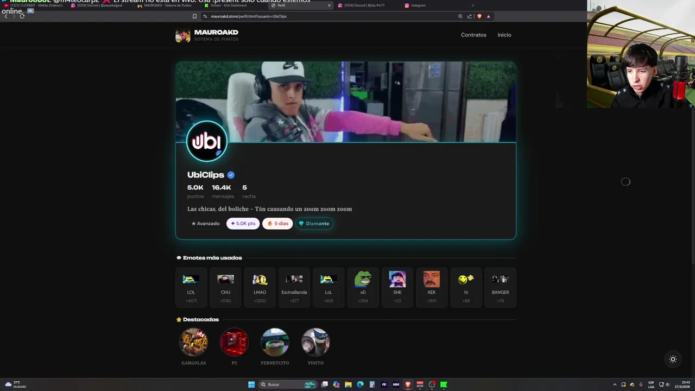Close the active Perfil tab
Image resolution: width=695 pixels, height=391 pixels.
click(x=329, y=5)
